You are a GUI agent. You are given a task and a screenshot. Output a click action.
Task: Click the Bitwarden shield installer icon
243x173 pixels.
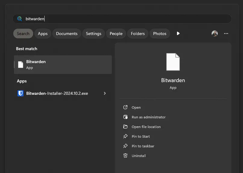click(x=21, y=93)
